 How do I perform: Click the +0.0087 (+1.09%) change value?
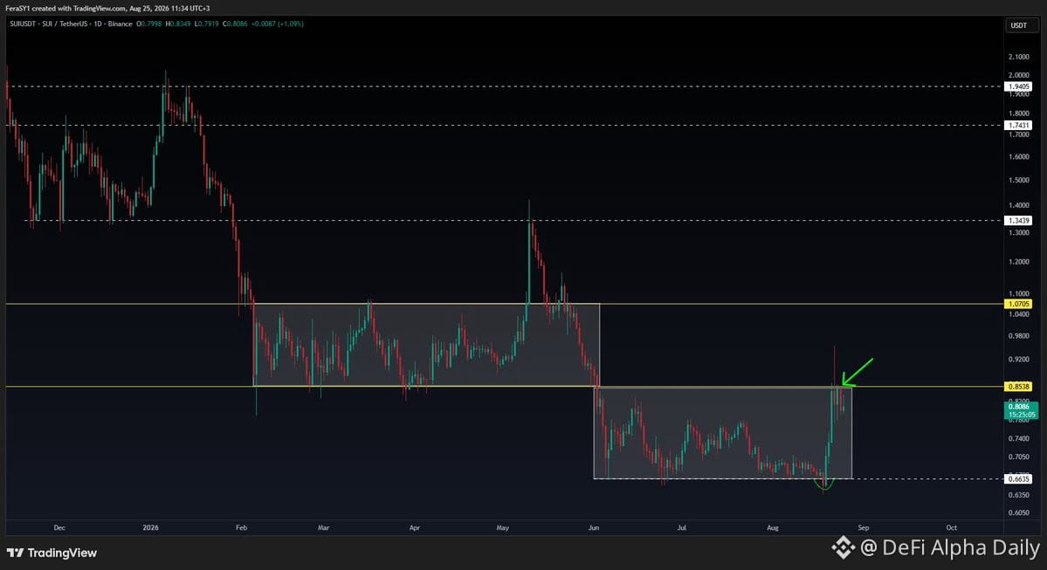[277, 24]
